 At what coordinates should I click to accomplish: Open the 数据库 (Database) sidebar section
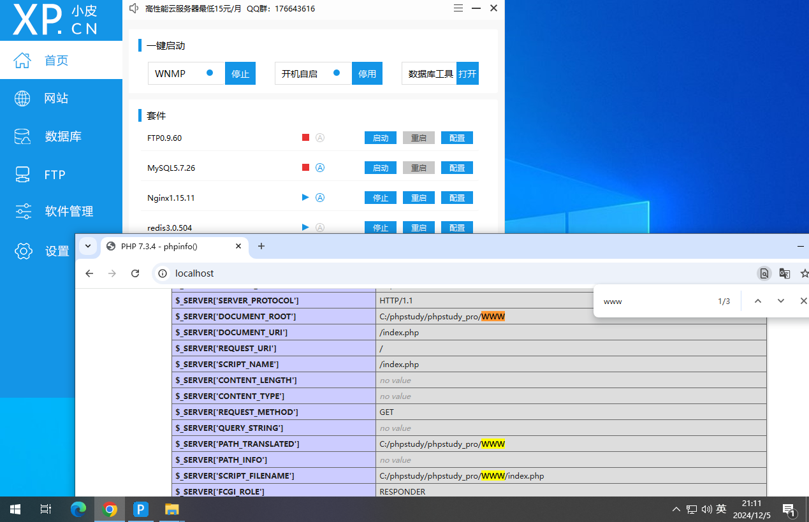click(62, 136)
